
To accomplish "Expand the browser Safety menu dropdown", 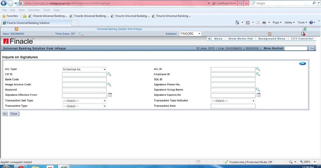I will pos(289,23).
